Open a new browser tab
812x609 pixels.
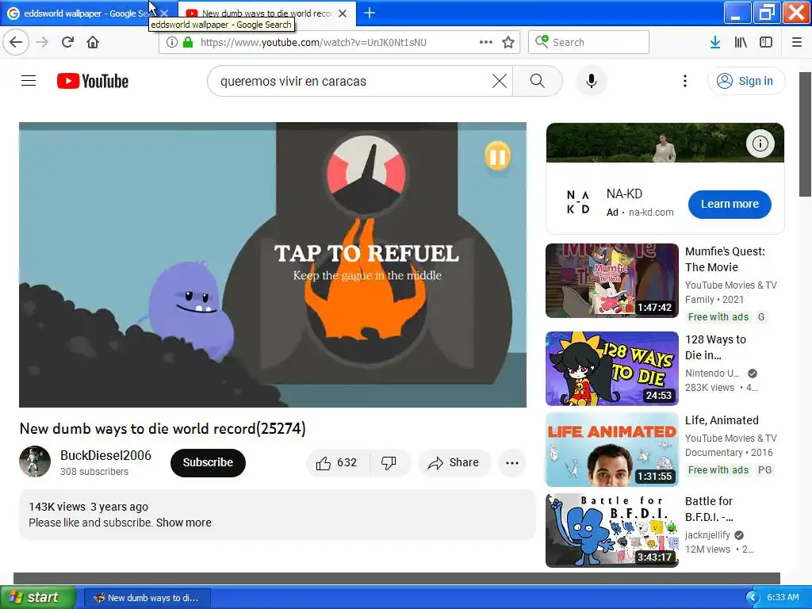(370, 13)
